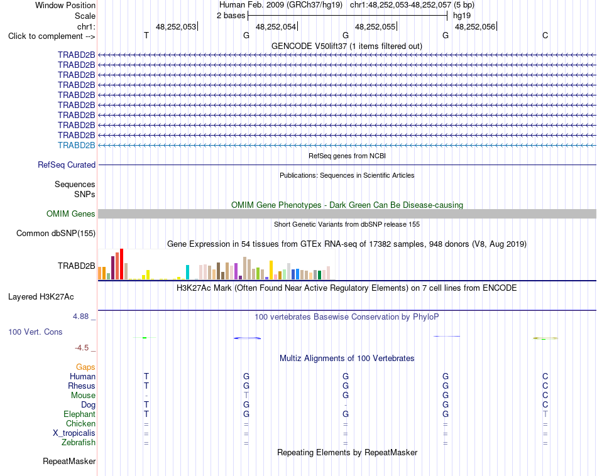
Task: Click the -4.5 PhyloP scale value
Action: [x=82, y=347]
